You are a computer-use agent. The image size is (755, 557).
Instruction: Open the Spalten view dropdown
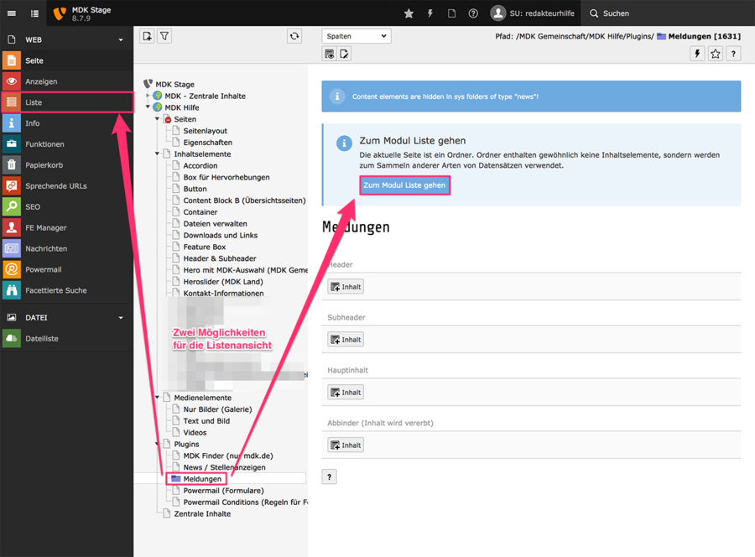coord(357,36)
